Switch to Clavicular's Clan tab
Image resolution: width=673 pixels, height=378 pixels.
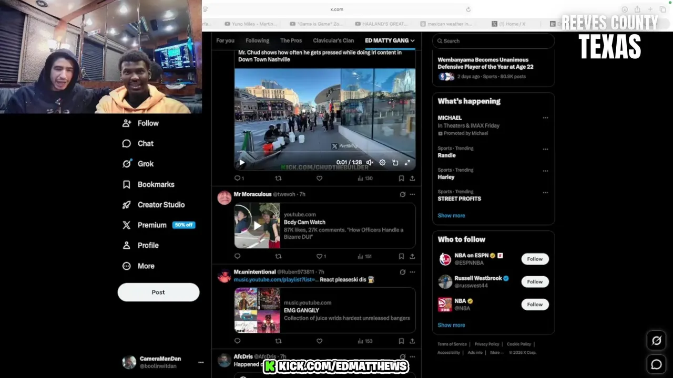click(333, 40)
